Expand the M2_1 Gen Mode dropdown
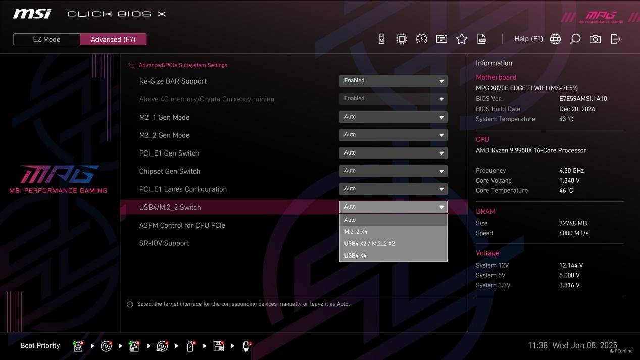This screenshot has height=360, width=640. pyautogui.click(x=393, y=117)
